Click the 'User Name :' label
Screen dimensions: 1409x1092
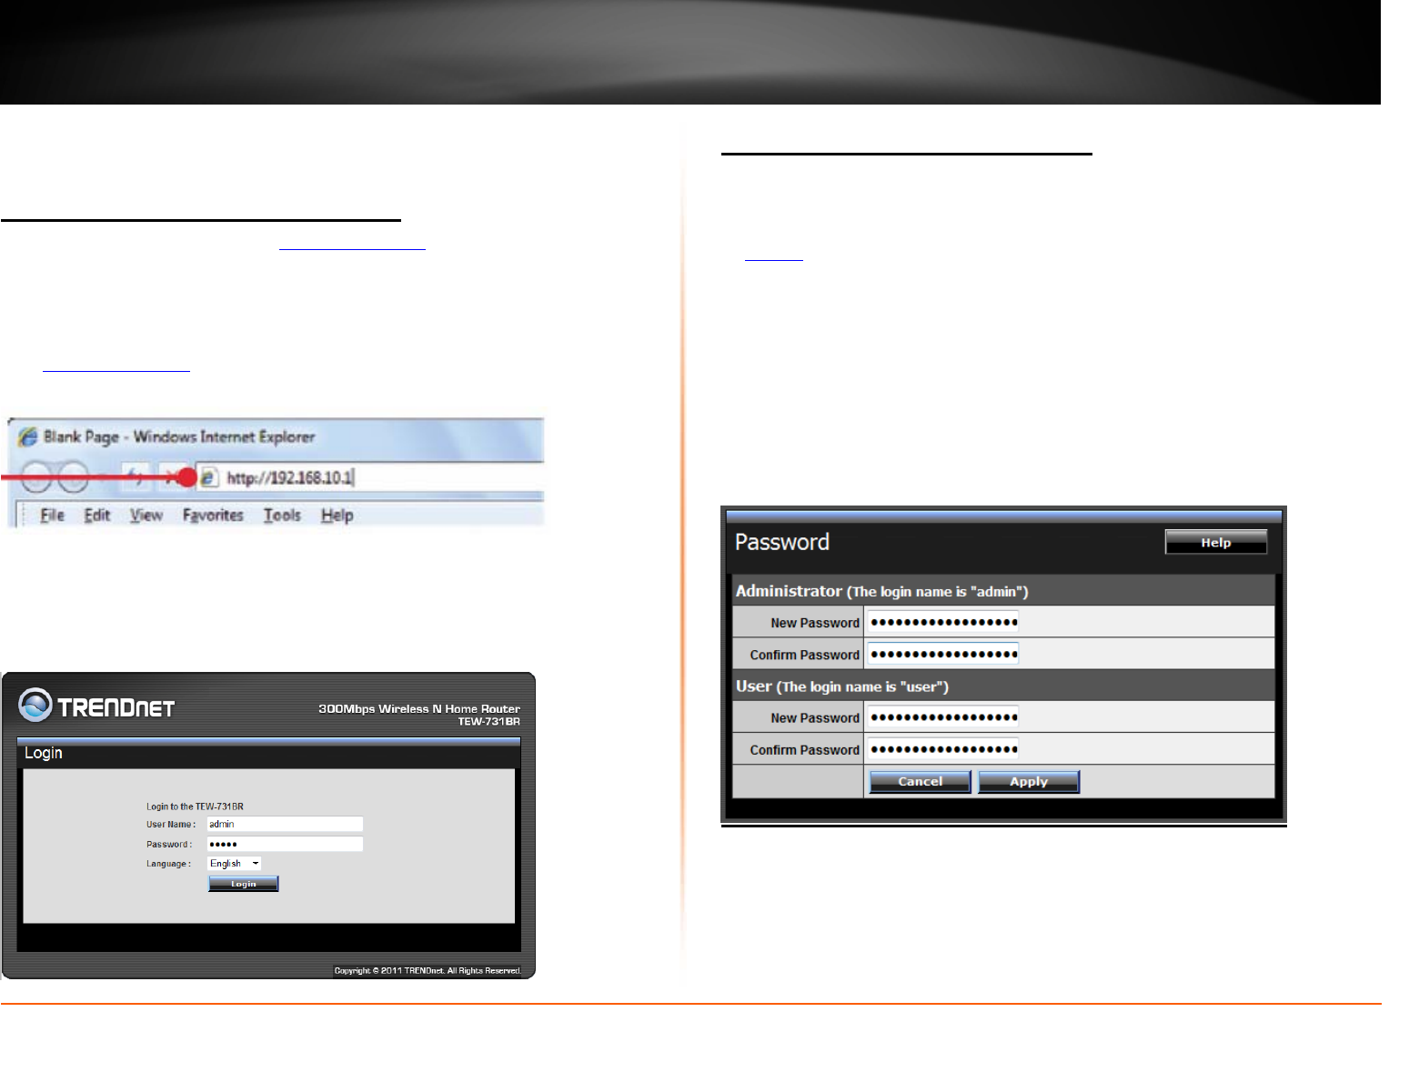click(x=171, y=825)
